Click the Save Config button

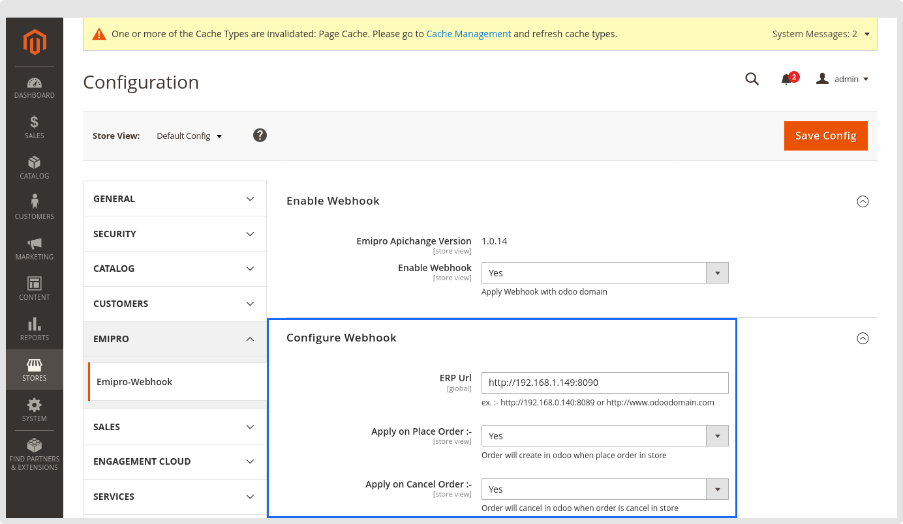click(825, 136)
